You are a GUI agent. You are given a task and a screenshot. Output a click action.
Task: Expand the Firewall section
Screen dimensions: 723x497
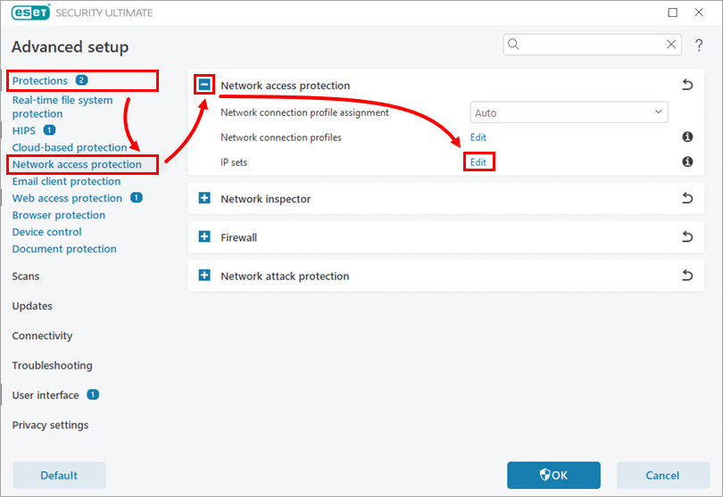(204, 237)
